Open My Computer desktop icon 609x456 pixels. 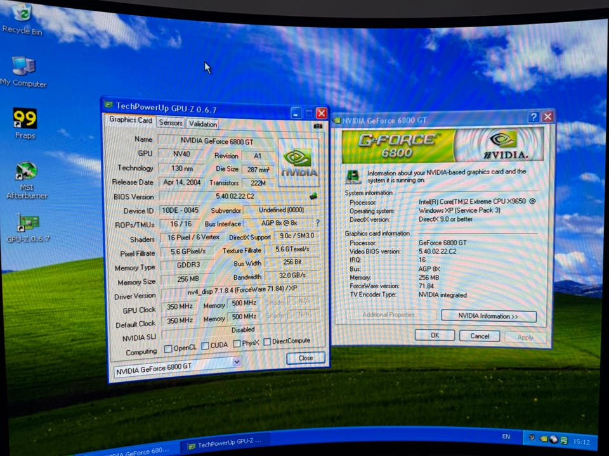click(x=23, y=72)
